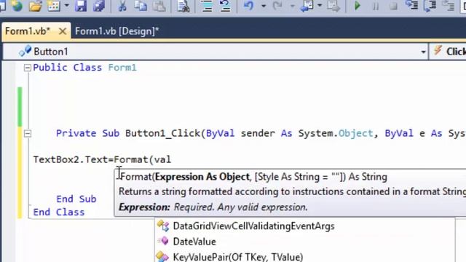Save Form1.vb with the floppy icon
The height and width of the screenshot is (262, 466).
(80, 6)
